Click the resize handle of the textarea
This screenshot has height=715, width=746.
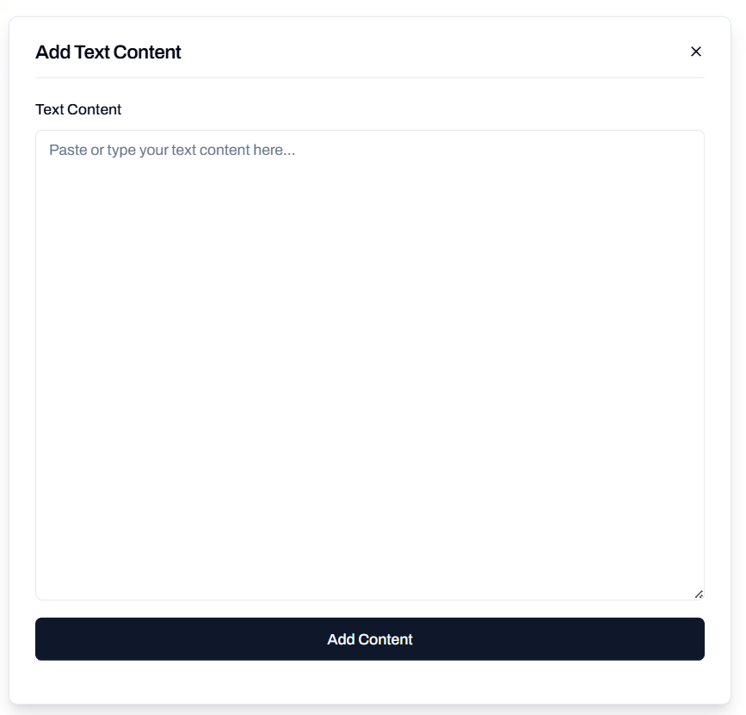pos(699,593)
